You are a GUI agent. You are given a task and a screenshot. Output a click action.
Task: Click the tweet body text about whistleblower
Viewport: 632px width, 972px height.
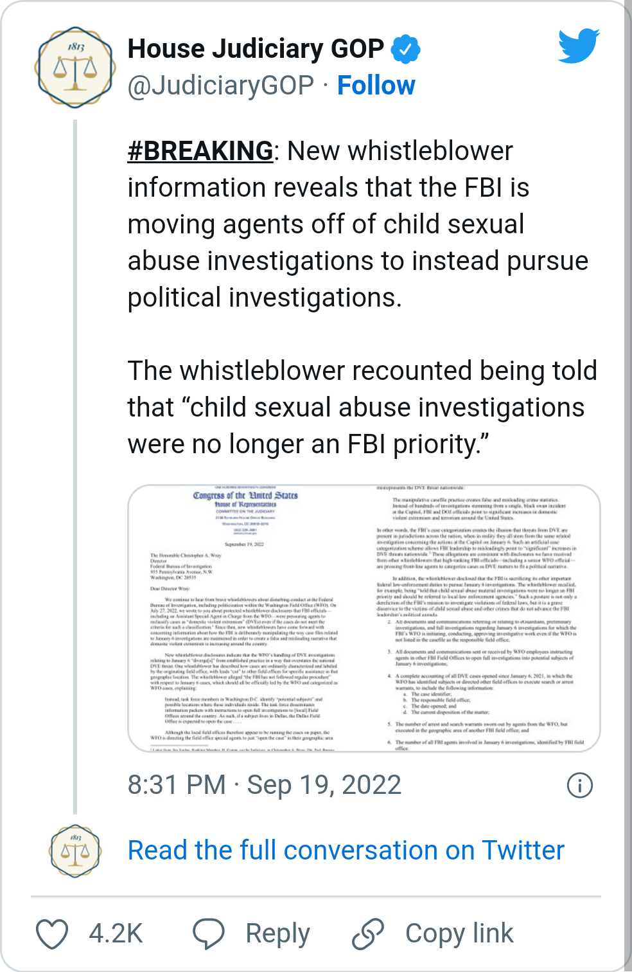pos(362,298)
